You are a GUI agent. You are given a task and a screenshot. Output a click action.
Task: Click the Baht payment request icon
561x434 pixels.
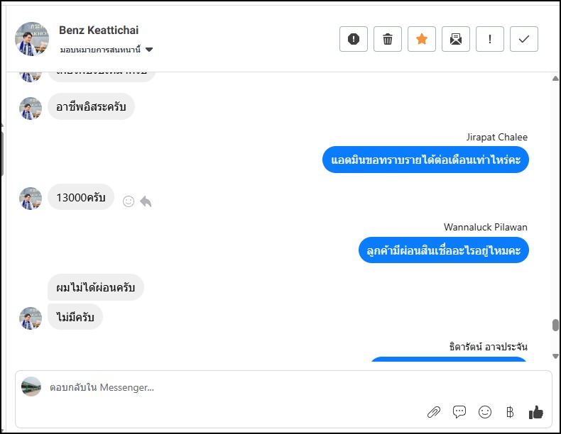click(x=510, y=412)
